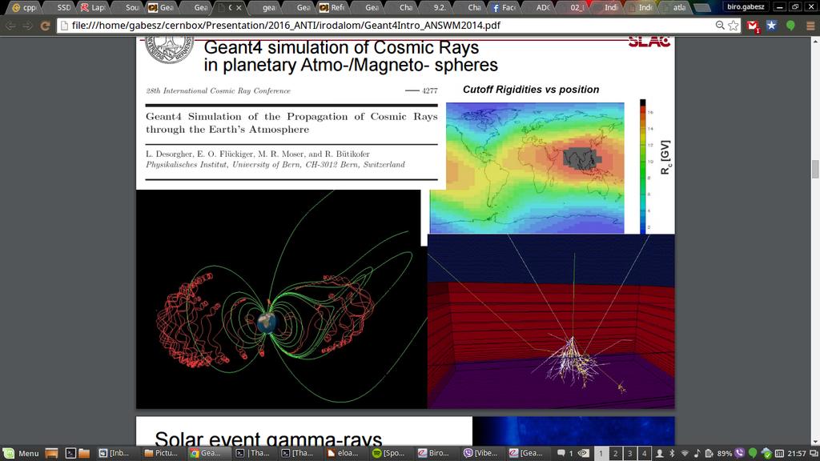The height and width of the screenshot is (461, 820).
Task: Click the cloud sync tray icon
Action: tap(766, 453)
